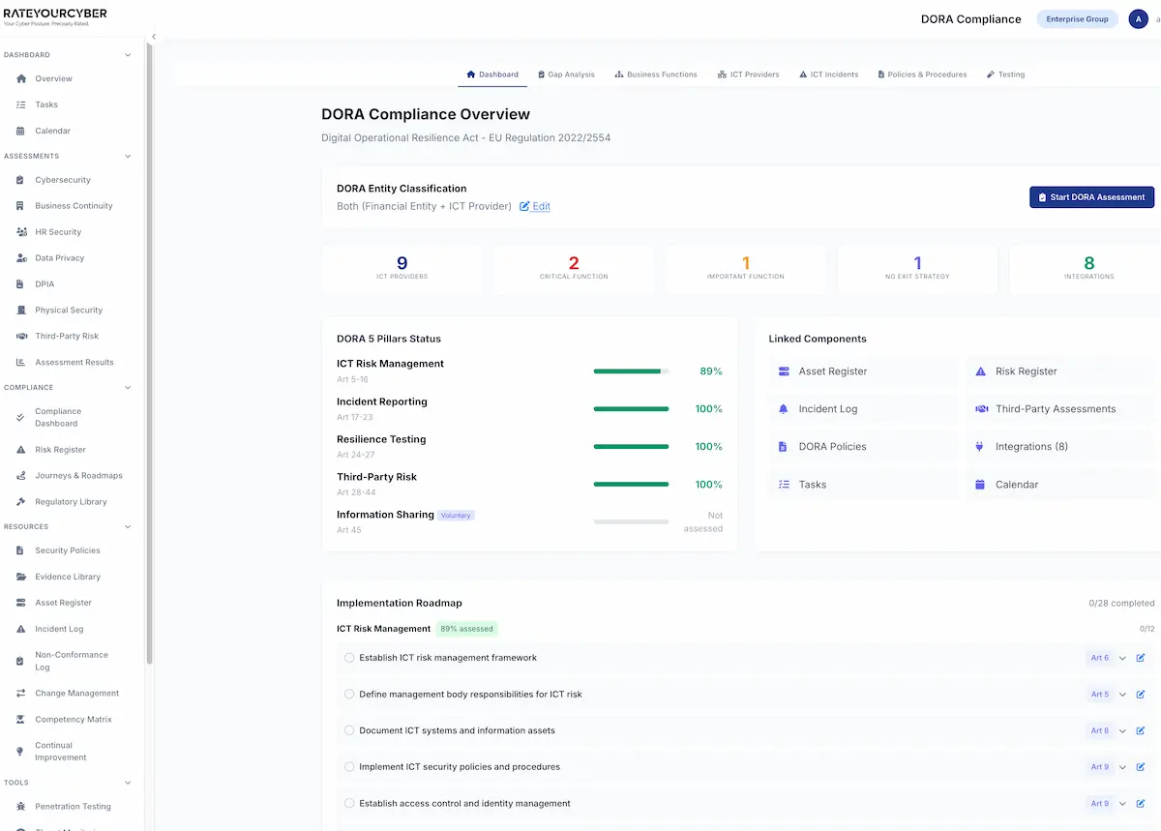Check off 'Establish ICT risk management framework'
1161x831 pixels.
[x=348, y=657]
